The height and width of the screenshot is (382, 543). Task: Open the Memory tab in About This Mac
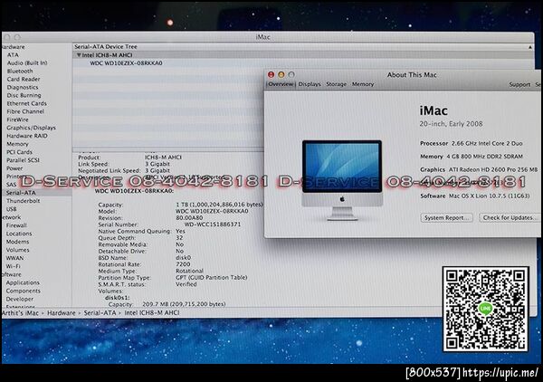point(363,84)
